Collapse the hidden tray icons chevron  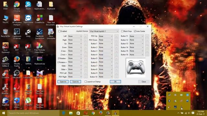(x=178, y=113)
